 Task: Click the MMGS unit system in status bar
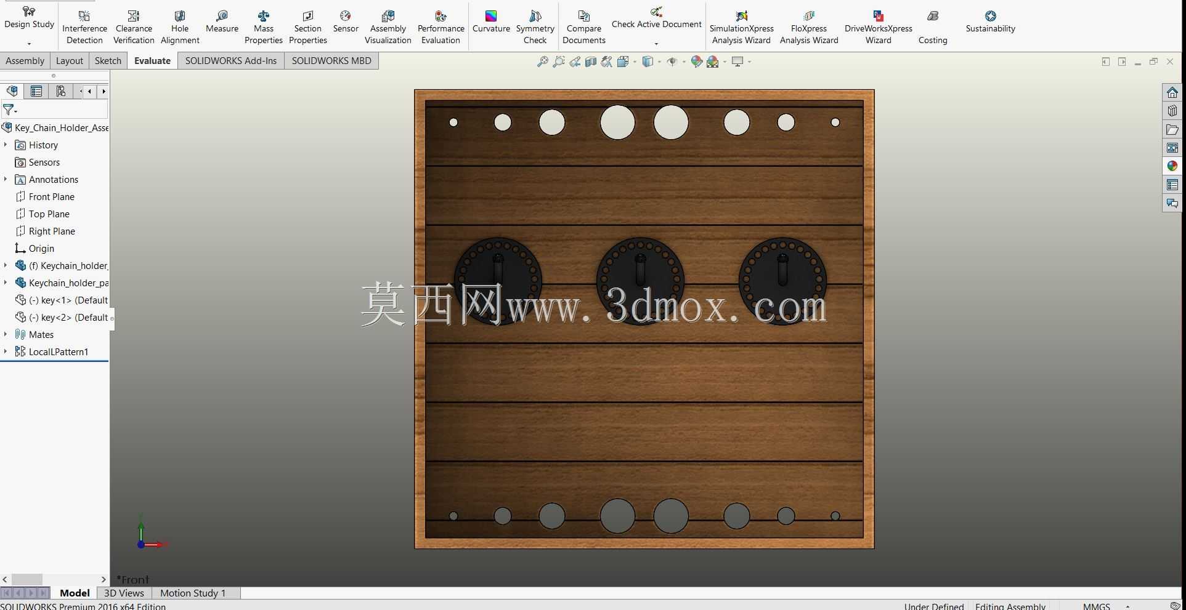click(1097, 606)
